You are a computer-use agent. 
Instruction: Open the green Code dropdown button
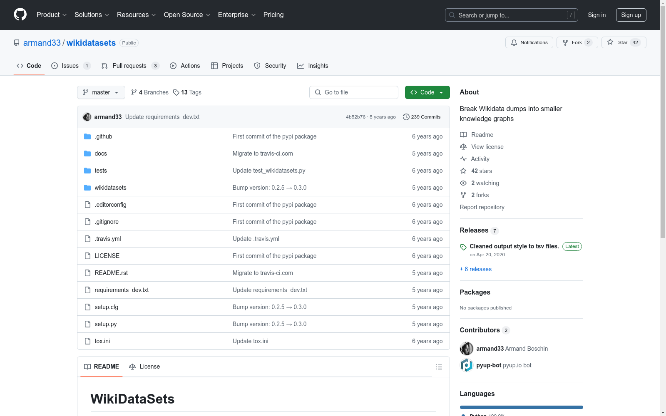[427, 92]
